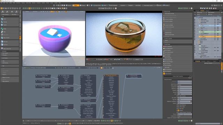Viewport: 223px width, 125px height.
Task: Collapse the Lights group in Shader Tree
Action: 197,44
